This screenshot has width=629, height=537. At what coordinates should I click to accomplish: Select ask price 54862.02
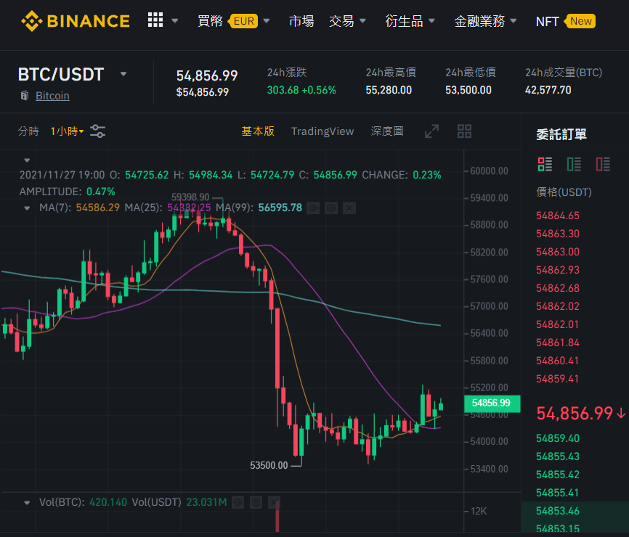(558, 306)
